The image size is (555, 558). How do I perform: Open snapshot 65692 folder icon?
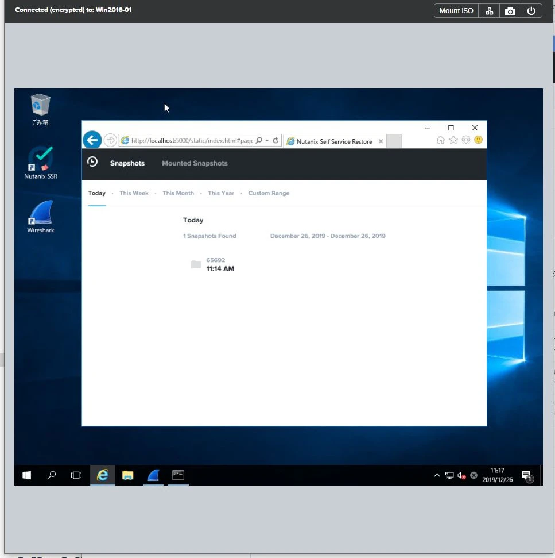coord(196,264)
